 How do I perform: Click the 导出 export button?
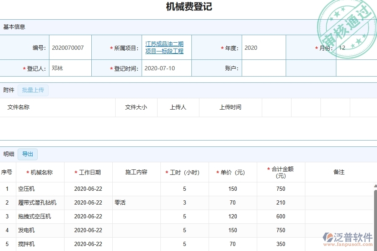[x=27, y=154]
